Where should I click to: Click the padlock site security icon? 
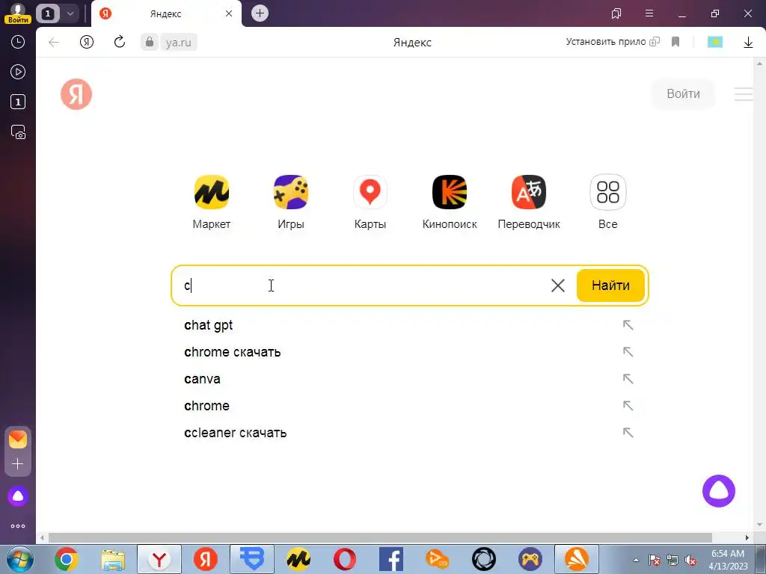[x=150, y=42]
